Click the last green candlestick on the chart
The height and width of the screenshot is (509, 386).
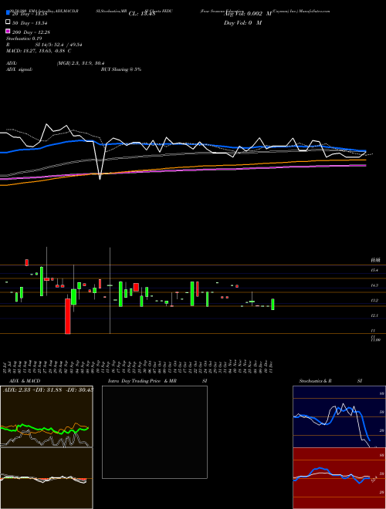[x=273, y=304]
